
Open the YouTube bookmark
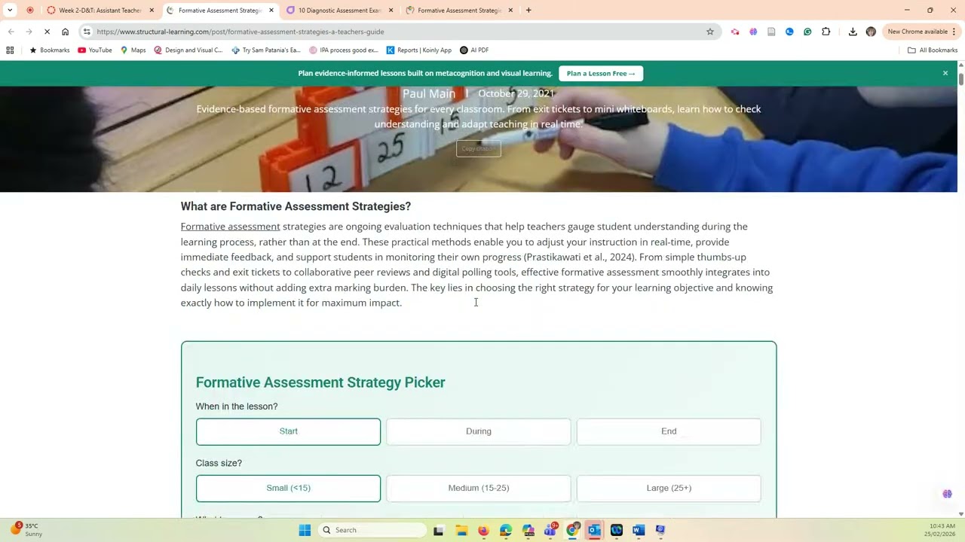(95, 50)
